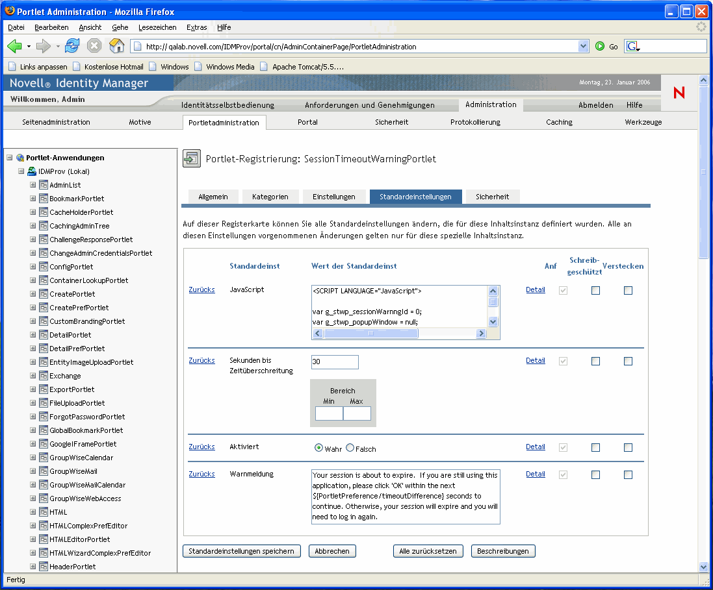Click the browser Back arrow icon
Image resolution: width=713 pixels, height=590 pixels.
click(x=14, y=46)
